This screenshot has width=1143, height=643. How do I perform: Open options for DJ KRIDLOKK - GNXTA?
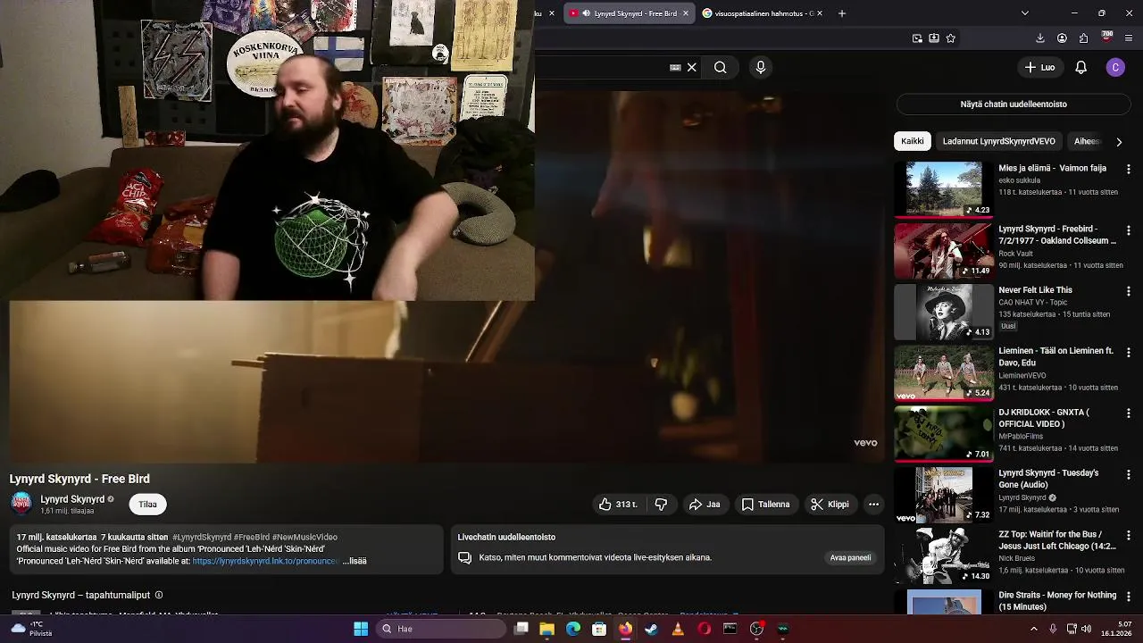click(x=1129, y=413)
